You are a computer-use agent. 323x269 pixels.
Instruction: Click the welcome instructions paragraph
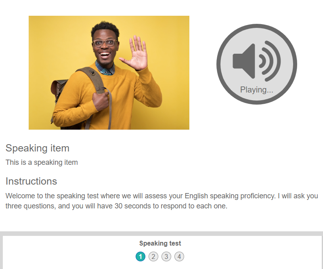pyautogui.click(x=162, y=201)
